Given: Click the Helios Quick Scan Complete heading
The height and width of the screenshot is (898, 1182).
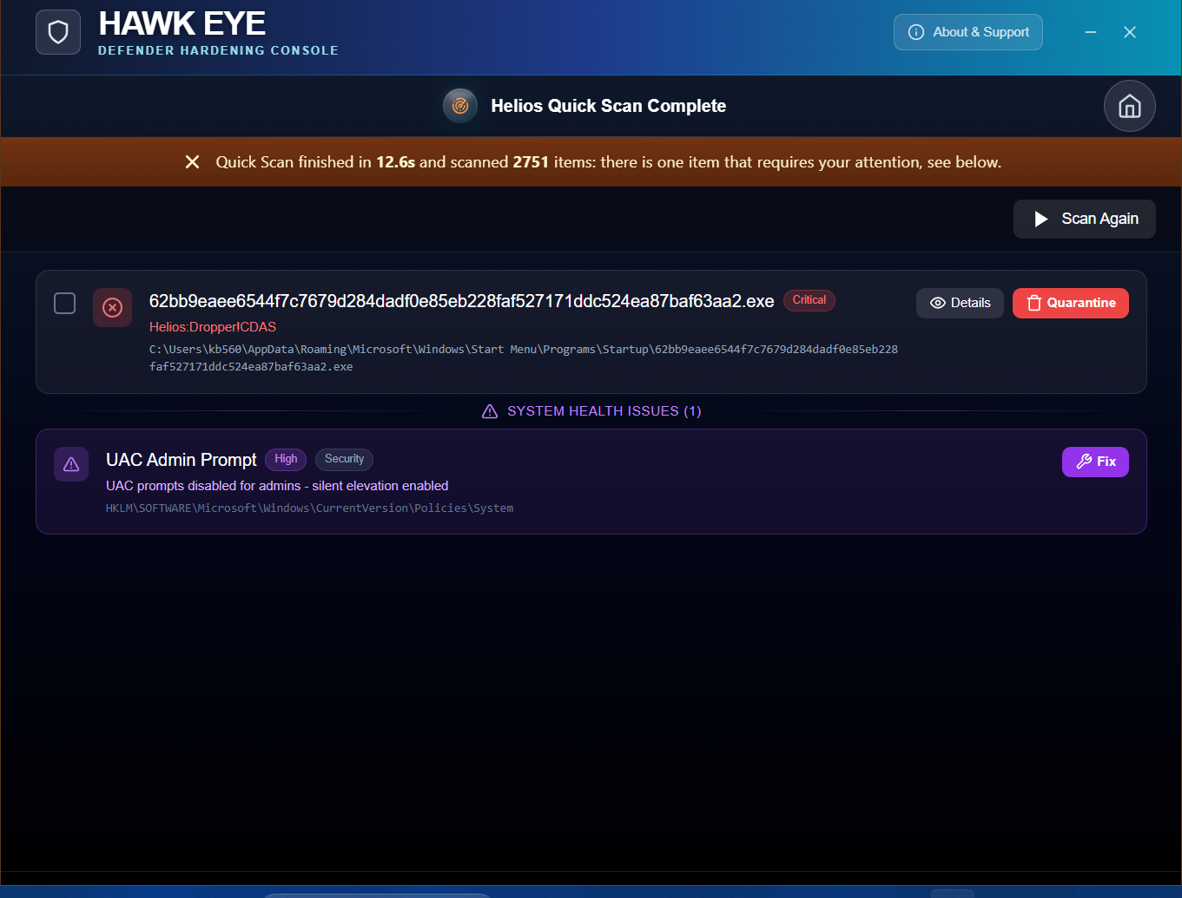Looking at the screenshot, I should tap(609, 106).
